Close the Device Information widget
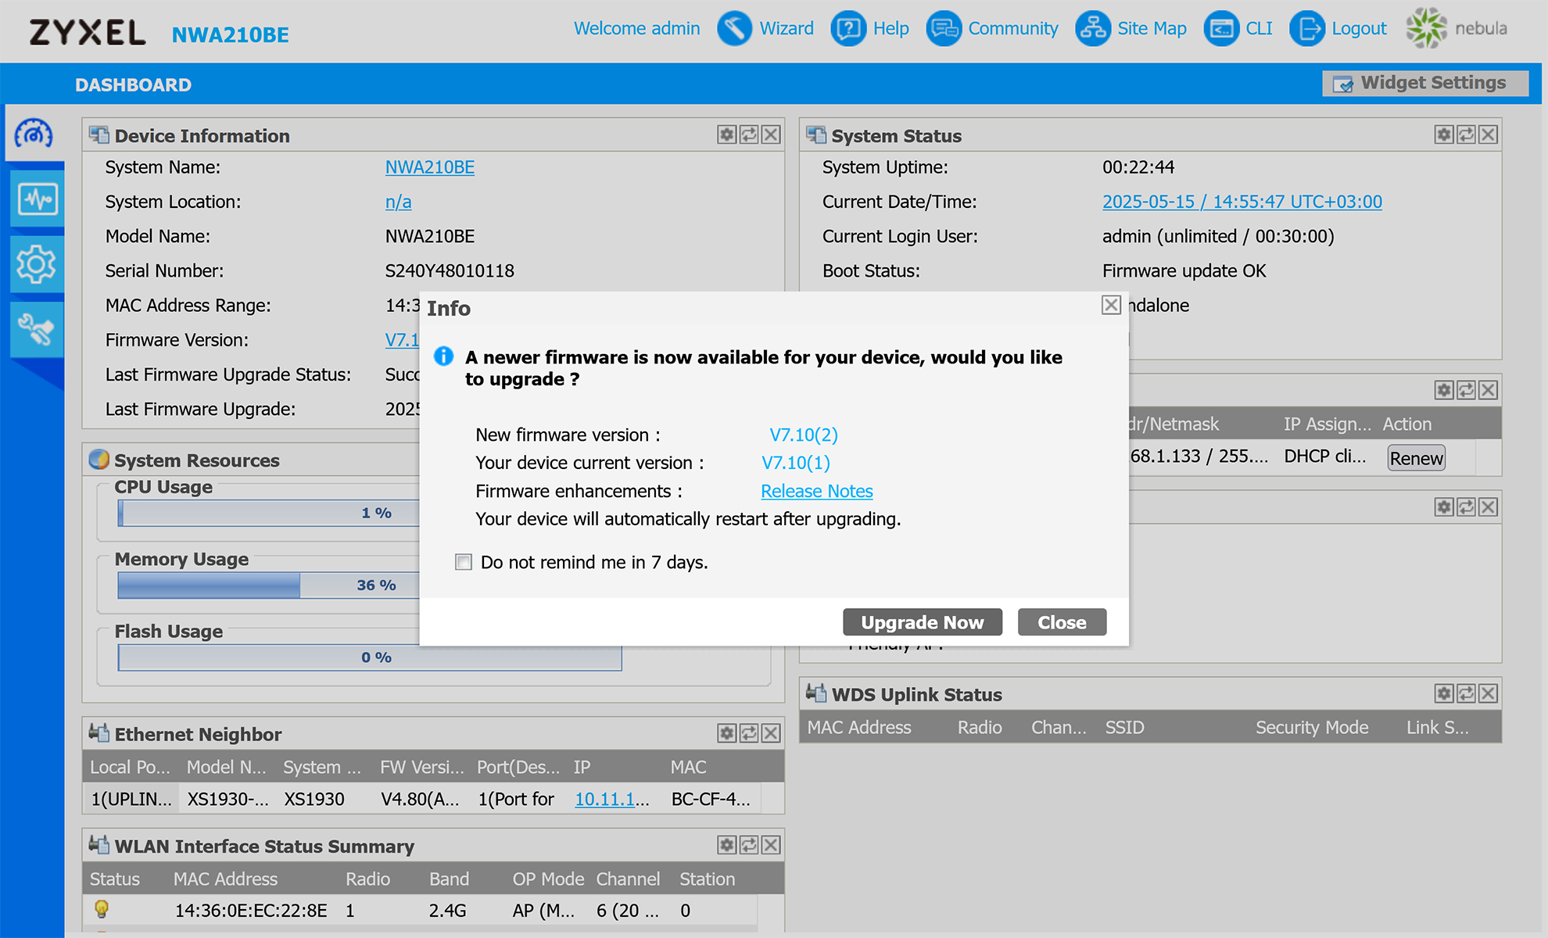The width and height of the screenshot is (1548, 938). pyautogui.click(x=771, y=134)
